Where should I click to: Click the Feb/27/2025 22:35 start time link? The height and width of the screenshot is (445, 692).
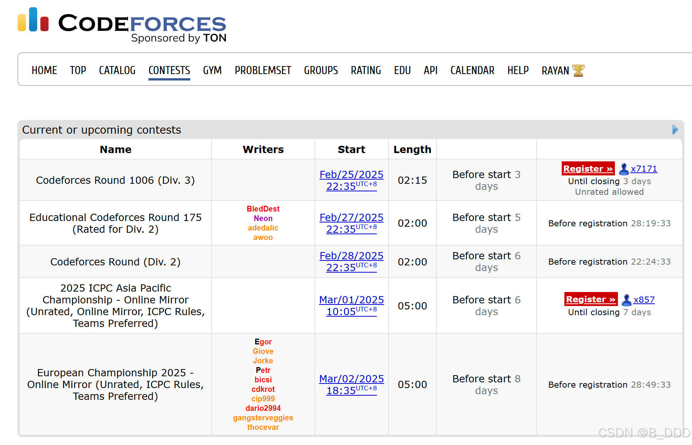pos(351,223)
